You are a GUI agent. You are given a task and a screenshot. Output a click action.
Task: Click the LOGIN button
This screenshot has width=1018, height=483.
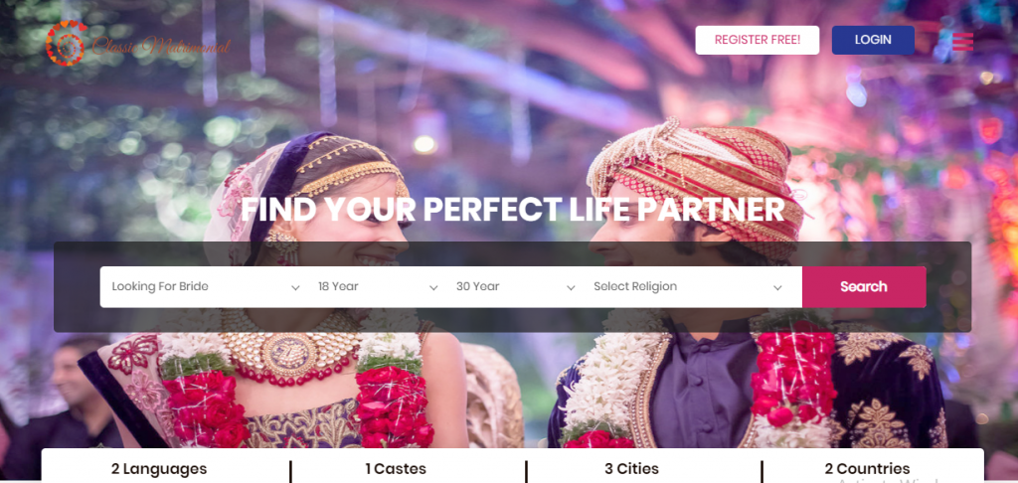click(x=873, y=40)
